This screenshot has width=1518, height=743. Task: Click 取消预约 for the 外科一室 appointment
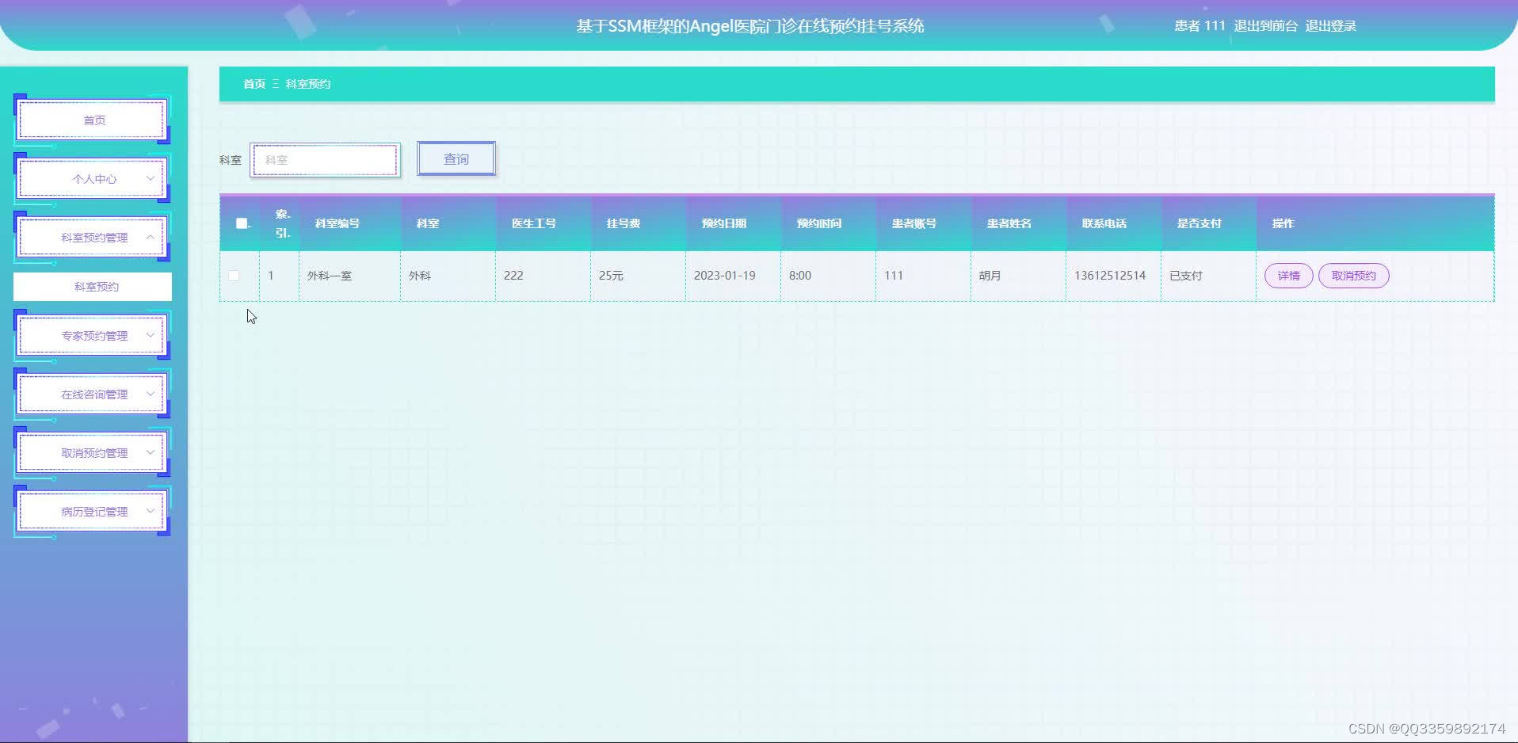1354,276
